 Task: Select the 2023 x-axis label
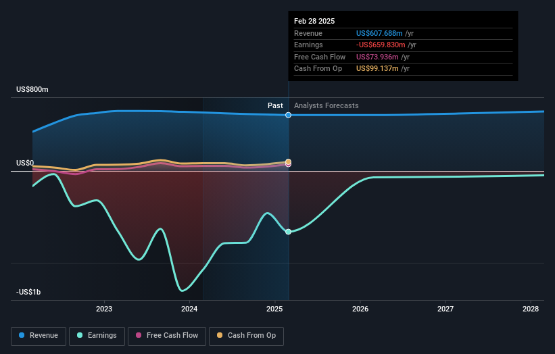point(104,309)
